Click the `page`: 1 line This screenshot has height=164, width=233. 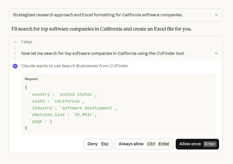pyautogui.click(x=41, y=121)
